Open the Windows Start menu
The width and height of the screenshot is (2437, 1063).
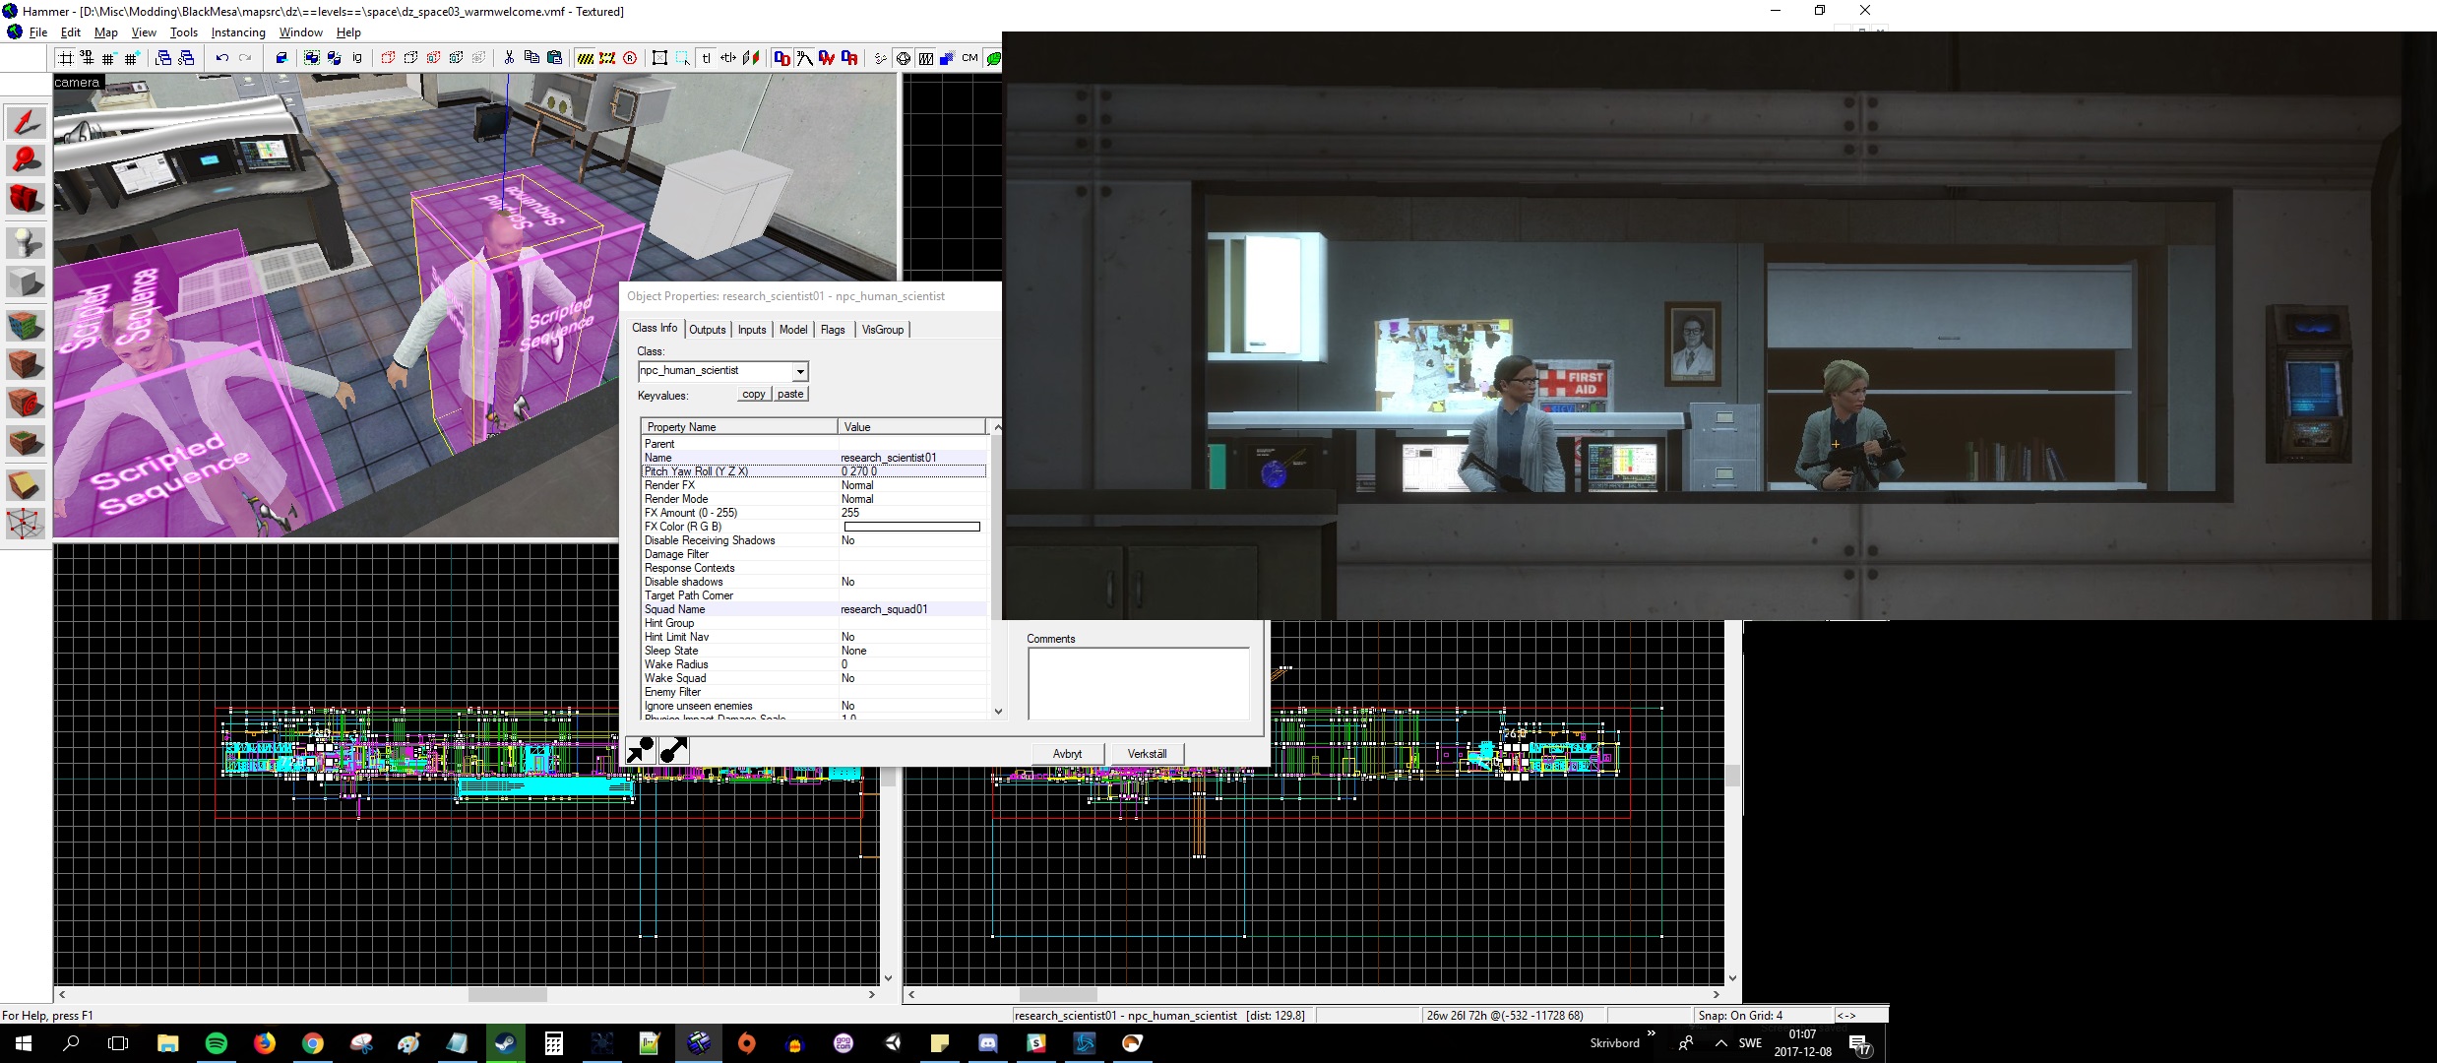click(23, 1043)
